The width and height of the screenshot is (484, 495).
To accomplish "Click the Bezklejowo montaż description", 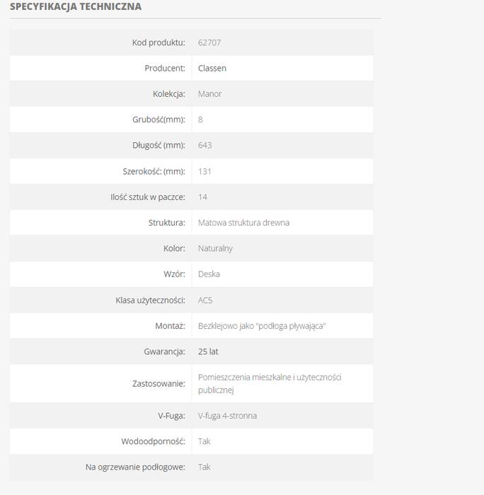I will 262,326.
